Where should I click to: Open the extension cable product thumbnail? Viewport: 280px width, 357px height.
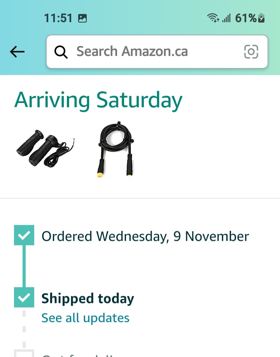pyautogui.click(x=116, y=150)
